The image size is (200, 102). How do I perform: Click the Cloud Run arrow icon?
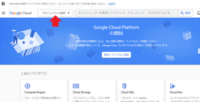tap(172, 86)
